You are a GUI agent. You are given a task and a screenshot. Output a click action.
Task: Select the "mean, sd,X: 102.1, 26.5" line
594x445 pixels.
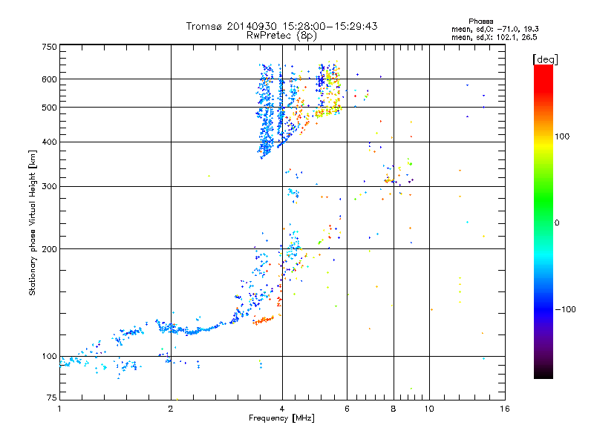tap(494, 37)
